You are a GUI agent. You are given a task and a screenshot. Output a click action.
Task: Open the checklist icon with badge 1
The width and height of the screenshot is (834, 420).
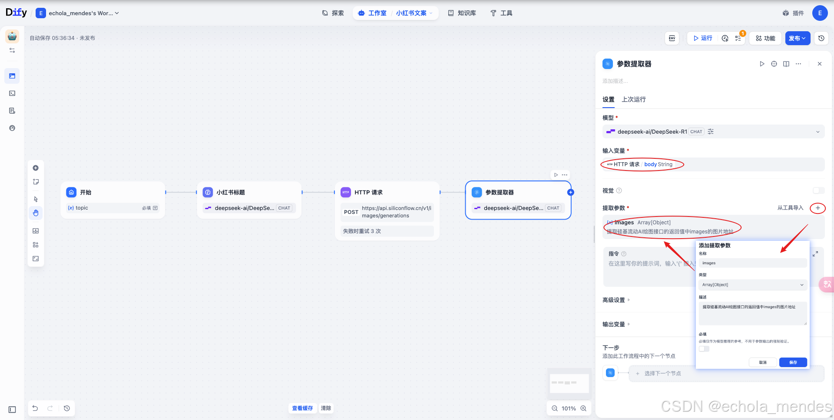(x=738, y=38)
